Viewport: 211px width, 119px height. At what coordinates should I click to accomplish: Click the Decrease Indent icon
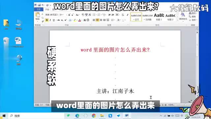click(x=109, y=15)
